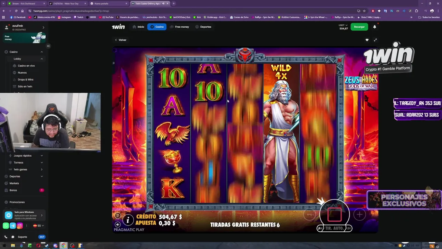Increase bet with plus button
Screen dimensions: 442x249
point(359,215)
